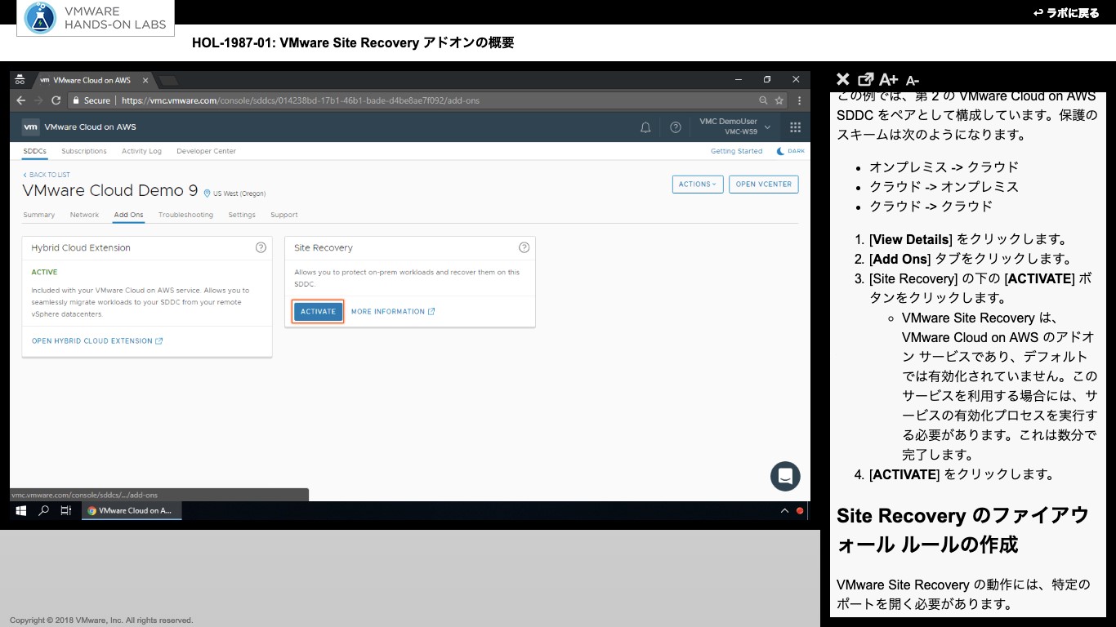Open the Support tab
Screen dimensions: 1116x627
[x=284, y=215]
